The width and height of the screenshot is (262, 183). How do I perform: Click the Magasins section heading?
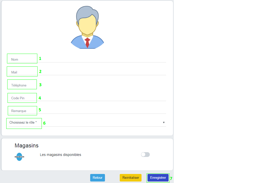point(27,145)
